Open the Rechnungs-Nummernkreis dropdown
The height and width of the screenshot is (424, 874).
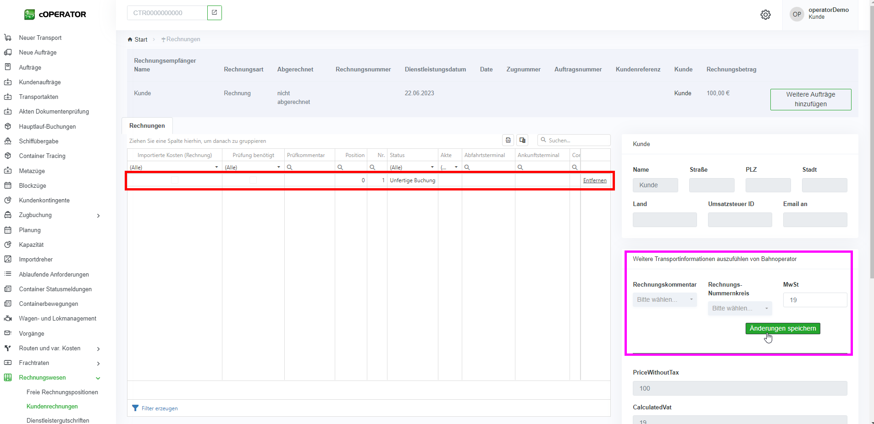[x=740, y=308]
